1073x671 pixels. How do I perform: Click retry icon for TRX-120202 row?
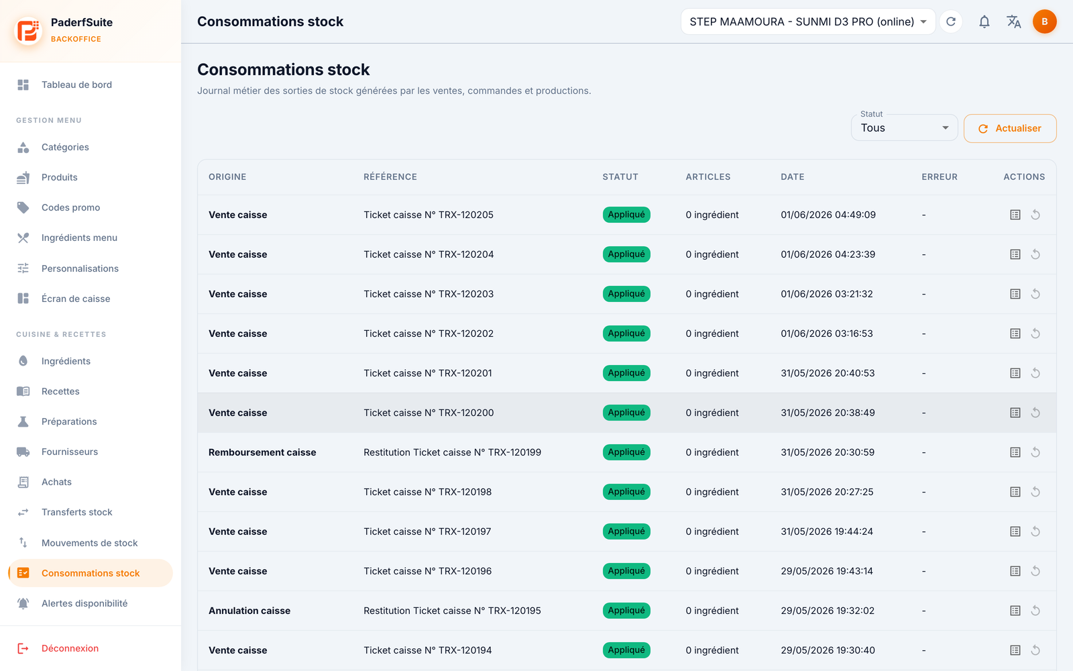pos(1035,333)
